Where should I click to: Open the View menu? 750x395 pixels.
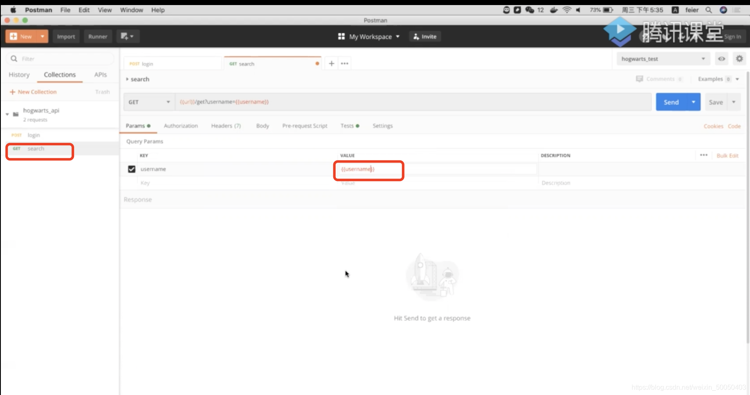tap(105, 10)
